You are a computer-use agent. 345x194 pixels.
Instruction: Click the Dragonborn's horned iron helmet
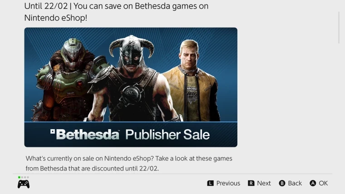(132, 49)
